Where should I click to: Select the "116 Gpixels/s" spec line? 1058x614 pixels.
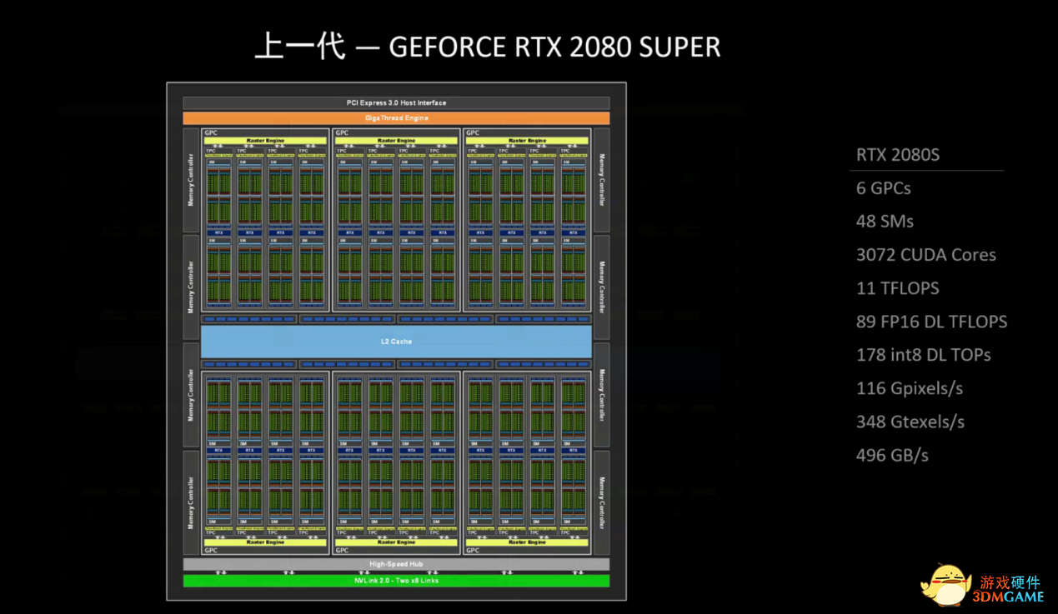tap(910, 389)
